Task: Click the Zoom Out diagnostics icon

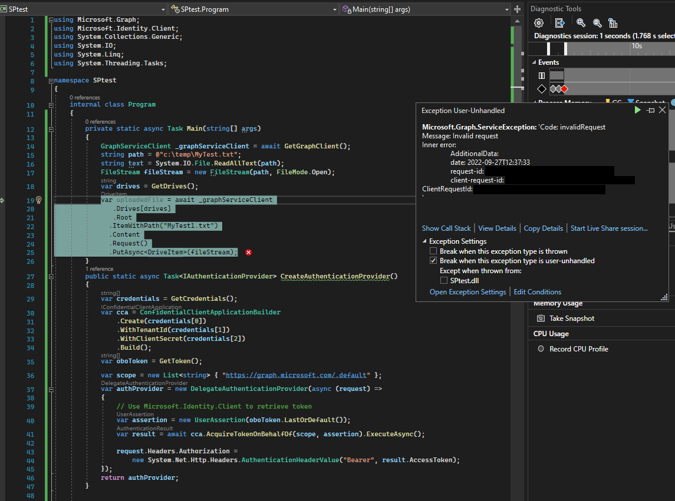Action: tap(597, 23)
